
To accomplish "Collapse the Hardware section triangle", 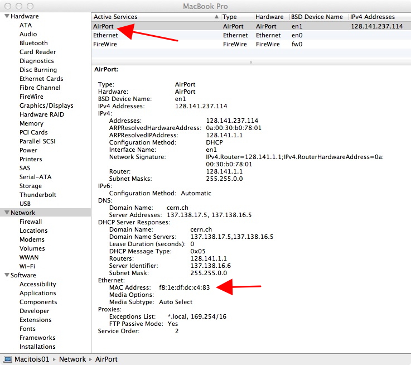I will [7, 16].
